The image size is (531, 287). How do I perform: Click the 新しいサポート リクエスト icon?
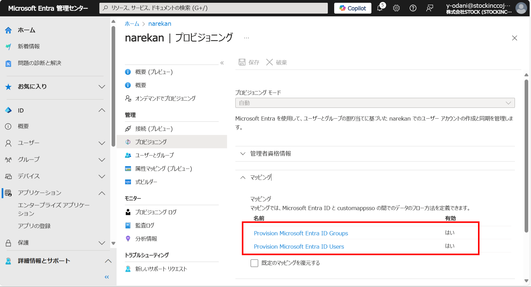(128, 269)
